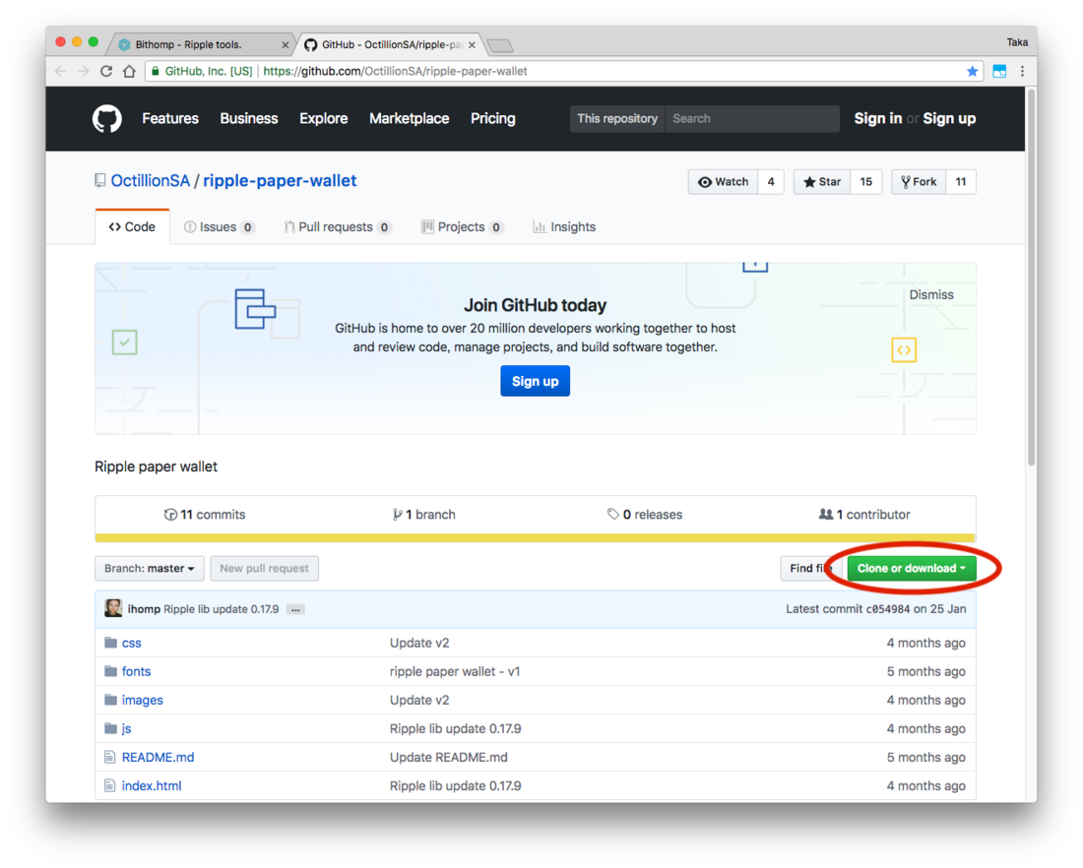Viewport: 1083px width, 868px height.
Task: Click the images folder icon
Action: [x=110, y=700]
